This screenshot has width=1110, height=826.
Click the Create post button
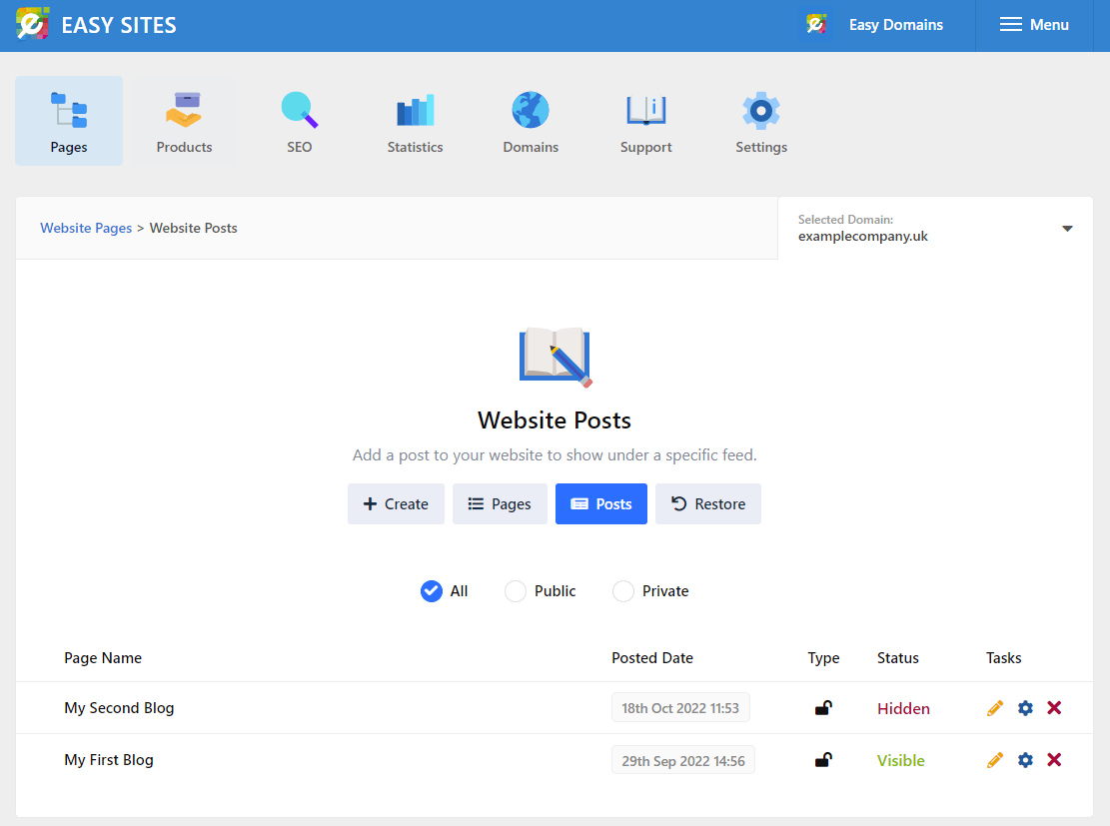[x=396, y=504]
